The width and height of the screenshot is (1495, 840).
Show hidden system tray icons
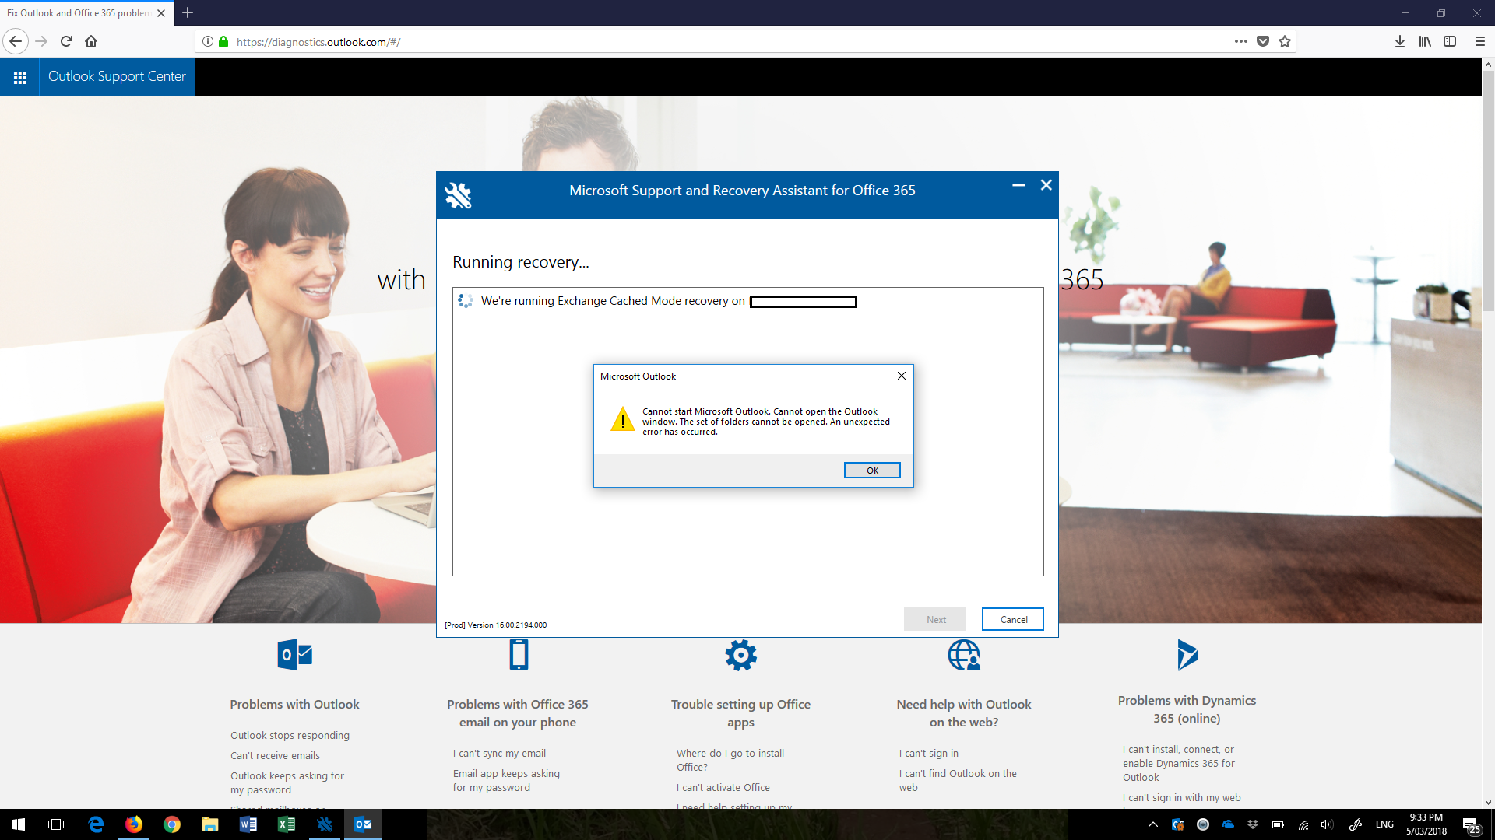click(1153, 824)
